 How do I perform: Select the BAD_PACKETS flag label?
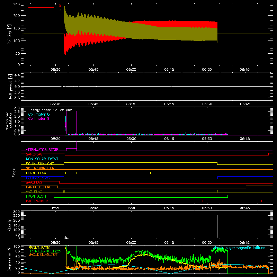pyautogui.click(x=38, y=201)
